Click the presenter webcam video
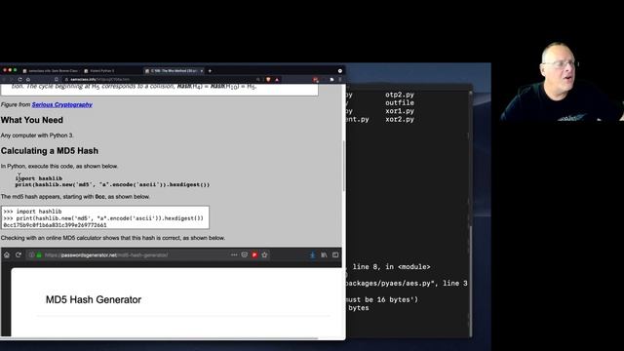 click(x=562, y=82)
